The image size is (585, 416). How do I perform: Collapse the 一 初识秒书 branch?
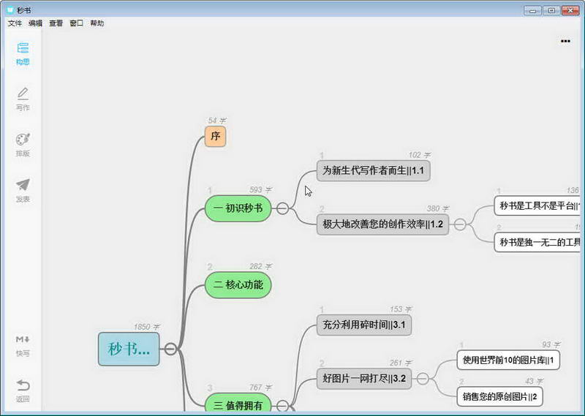click(x=282, y=208)
